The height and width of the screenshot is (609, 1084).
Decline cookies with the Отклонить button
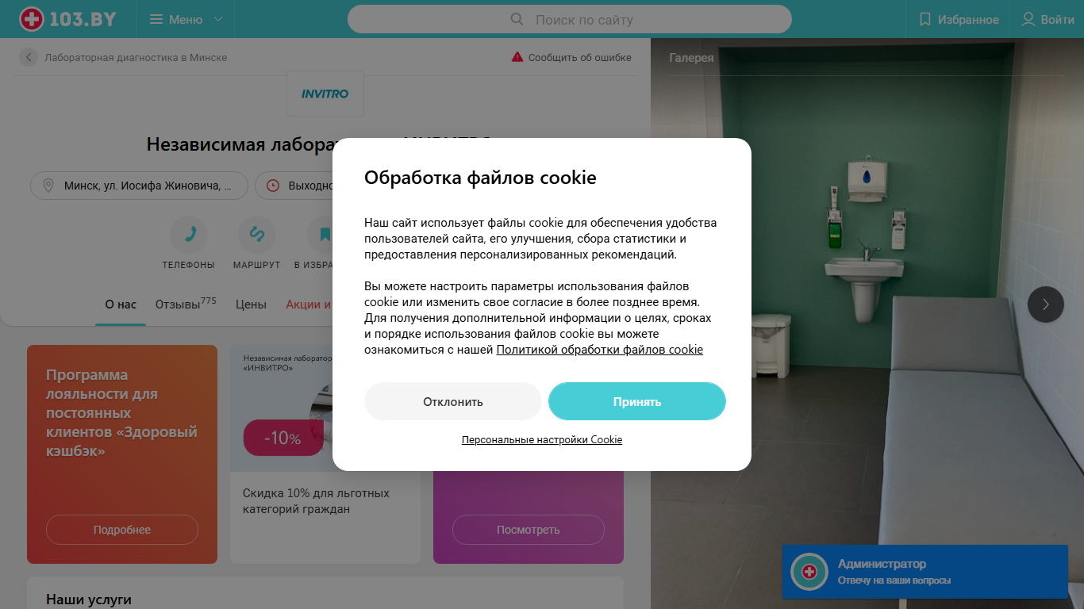pos(453,401)
